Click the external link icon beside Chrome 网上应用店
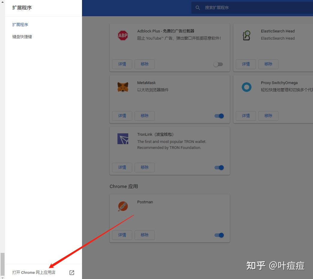Viewport: 313px width, 279px height. point(72,273)
